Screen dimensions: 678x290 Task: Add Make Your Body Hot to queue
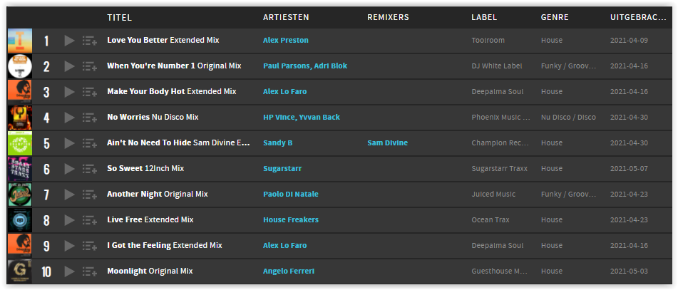tap(90, 92)
